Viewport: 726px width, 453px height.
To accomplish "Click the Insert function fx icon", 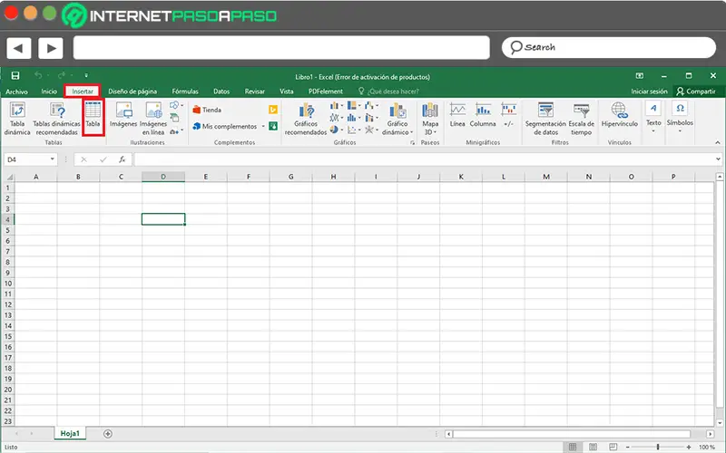I will (123, 159).
